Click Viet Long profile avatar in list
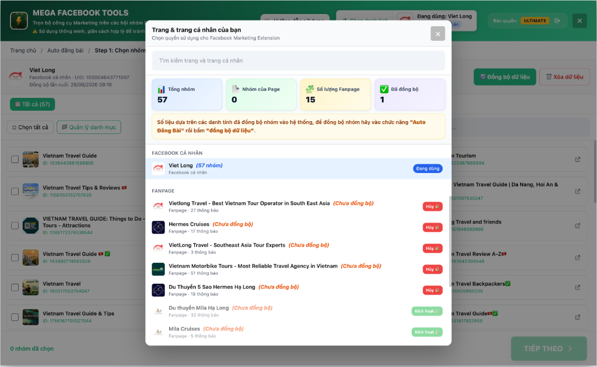Screen dimensions: 597x367 click(159, 168)
